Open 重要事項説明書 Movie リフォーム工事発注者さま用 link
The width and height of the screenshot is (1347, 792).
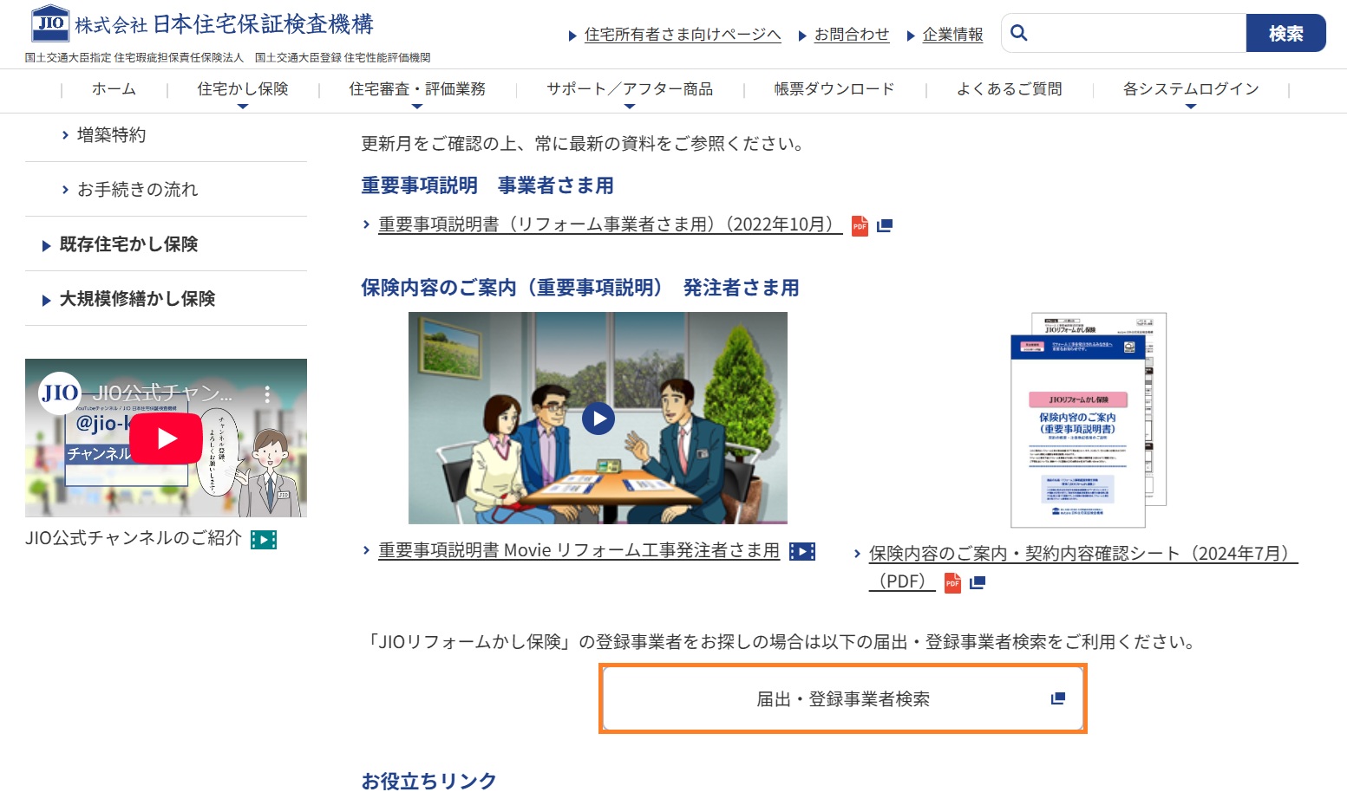[579, 550]
